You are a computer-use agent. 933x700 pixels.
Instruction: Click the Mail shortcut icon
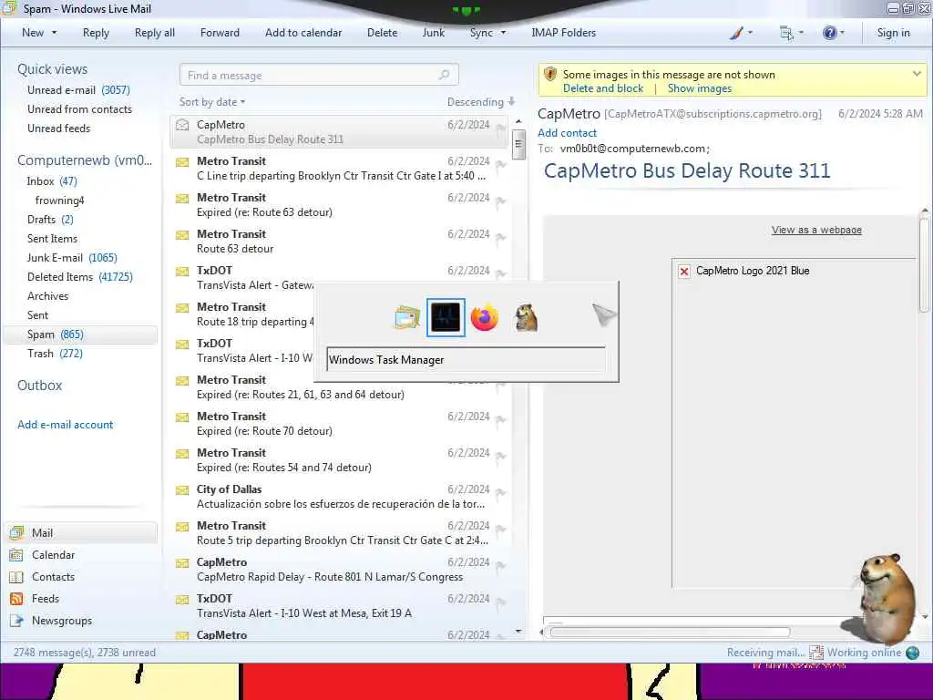(16, 532)
